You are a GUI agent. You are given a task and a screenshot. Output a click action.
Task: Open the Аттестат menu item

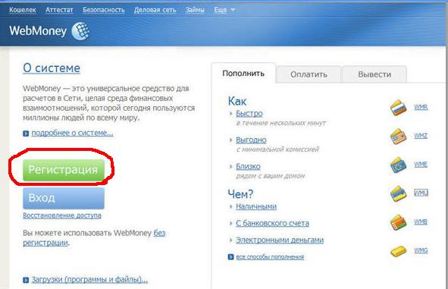click(x=59, y=10)
